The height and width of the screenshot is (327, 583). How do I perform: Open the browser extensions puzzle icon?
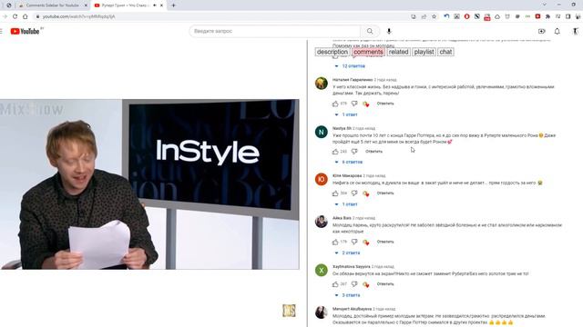tap(547, 16)
